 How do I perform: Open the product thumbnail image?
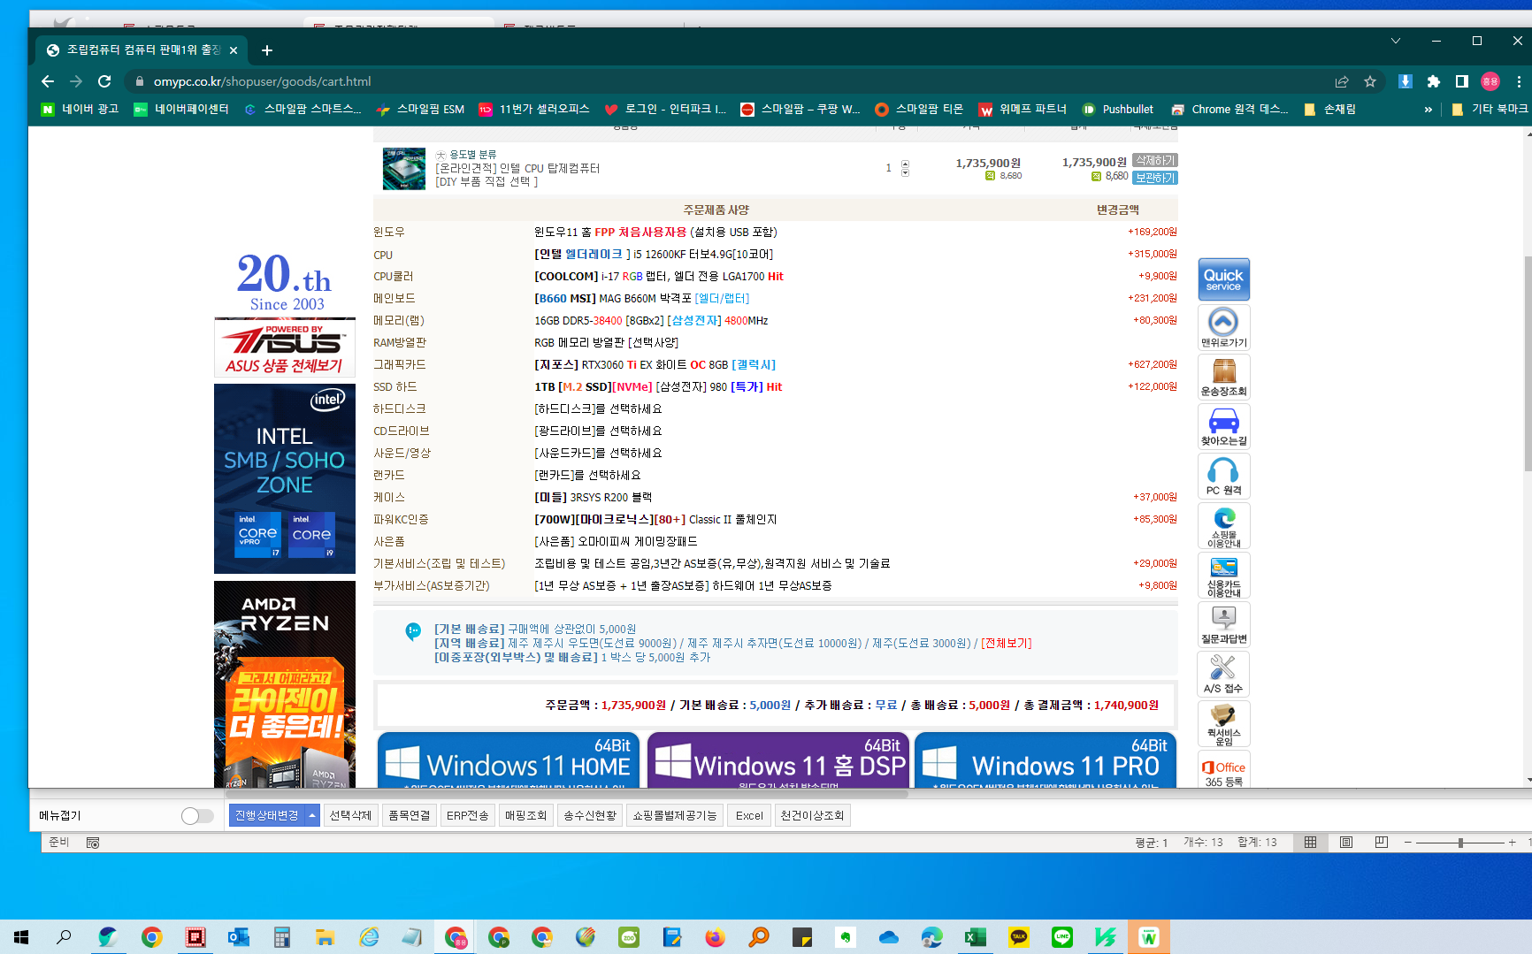click(404, 169)
